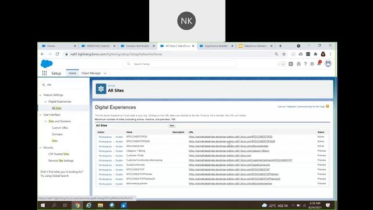Collapse the Feature Settings section
The height and width of the screenshot is (210, 373).
(40, 95)
